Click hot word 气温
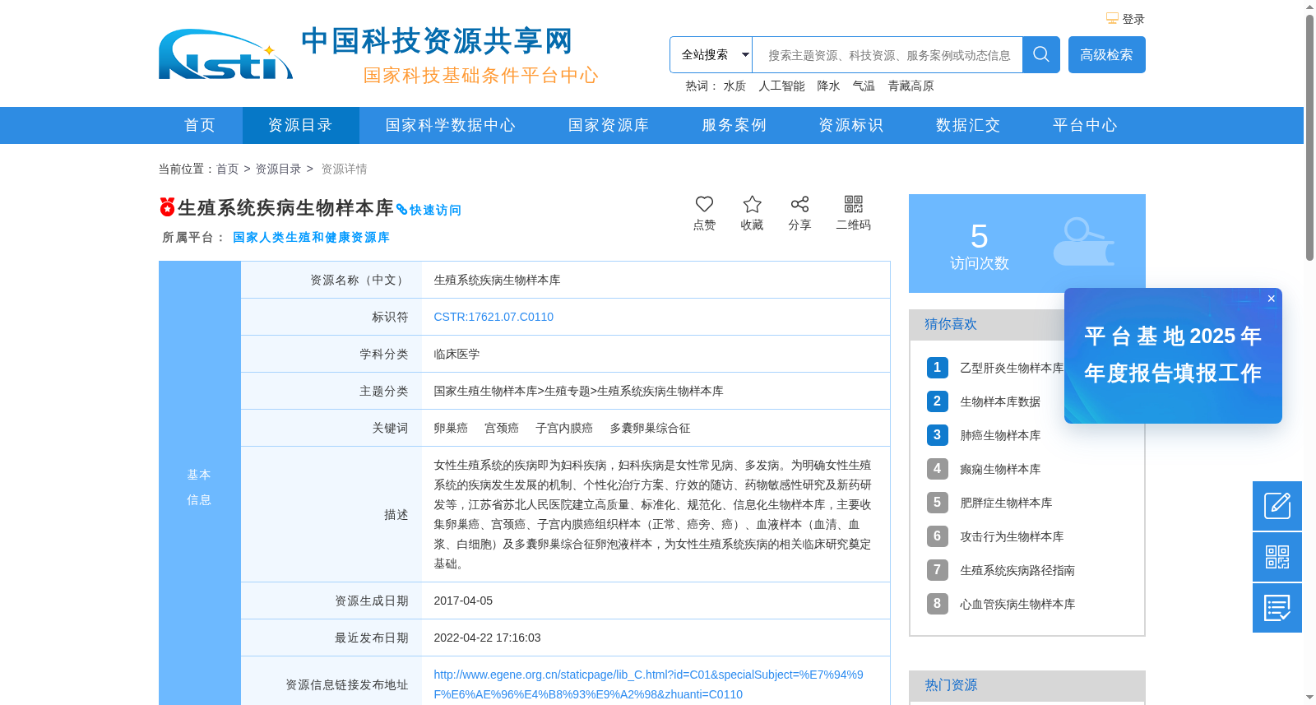This screenshot has width=1316, height=705. click(x=864, y=86)
